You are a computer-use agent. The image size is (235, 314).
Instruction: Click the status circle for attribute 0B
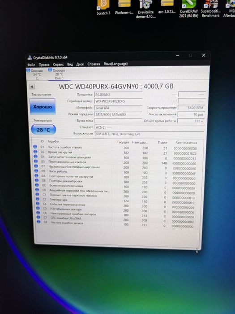[37, 180]
